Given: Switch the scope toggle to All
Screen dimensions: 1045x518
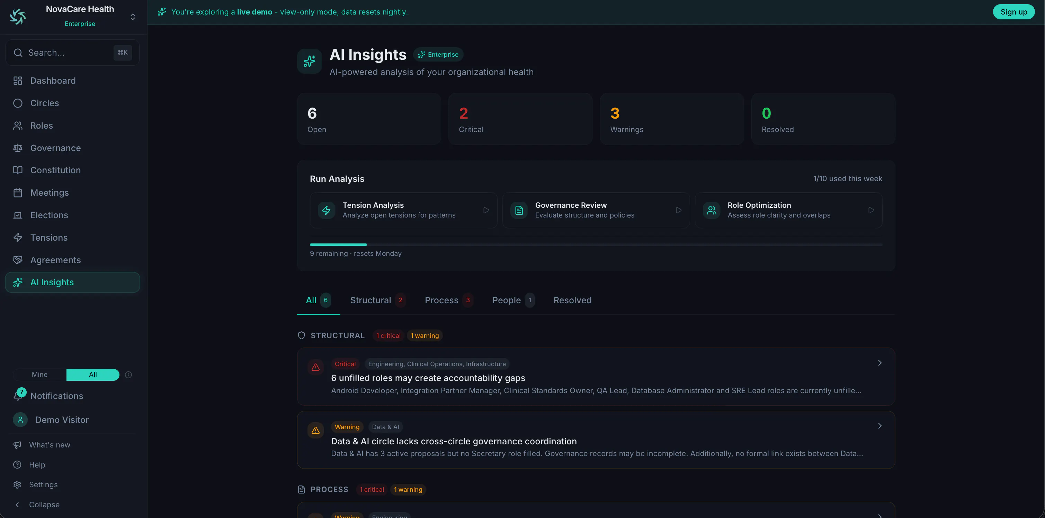Looking at the screenshot, I should (93, 374).
